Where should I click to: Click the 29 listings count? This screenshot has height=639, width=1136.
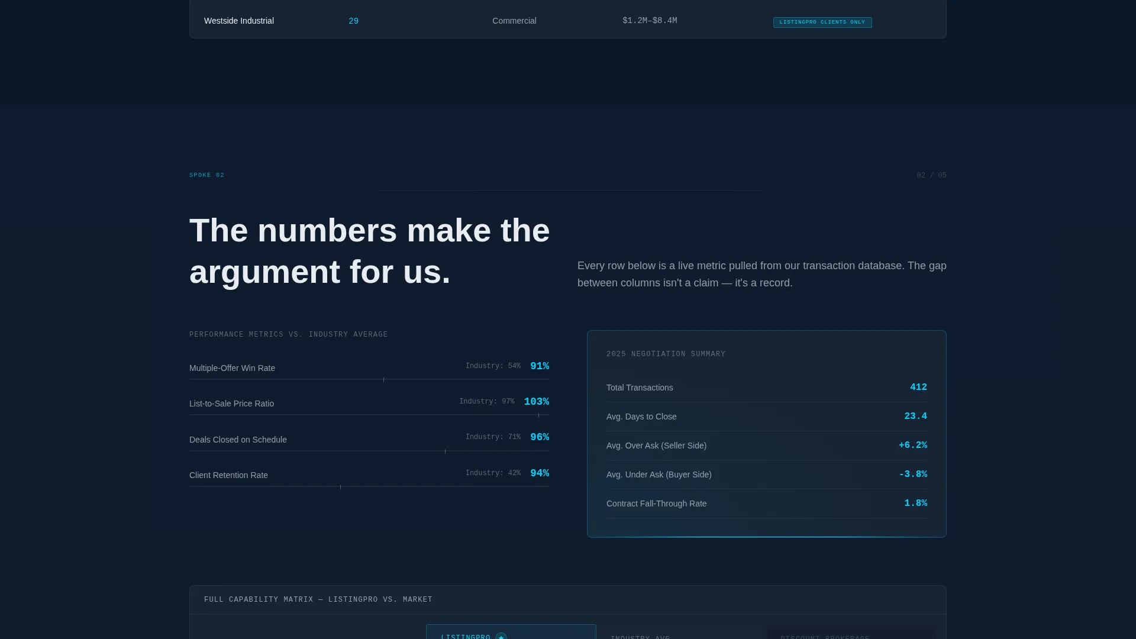click(x=354, y=21)
